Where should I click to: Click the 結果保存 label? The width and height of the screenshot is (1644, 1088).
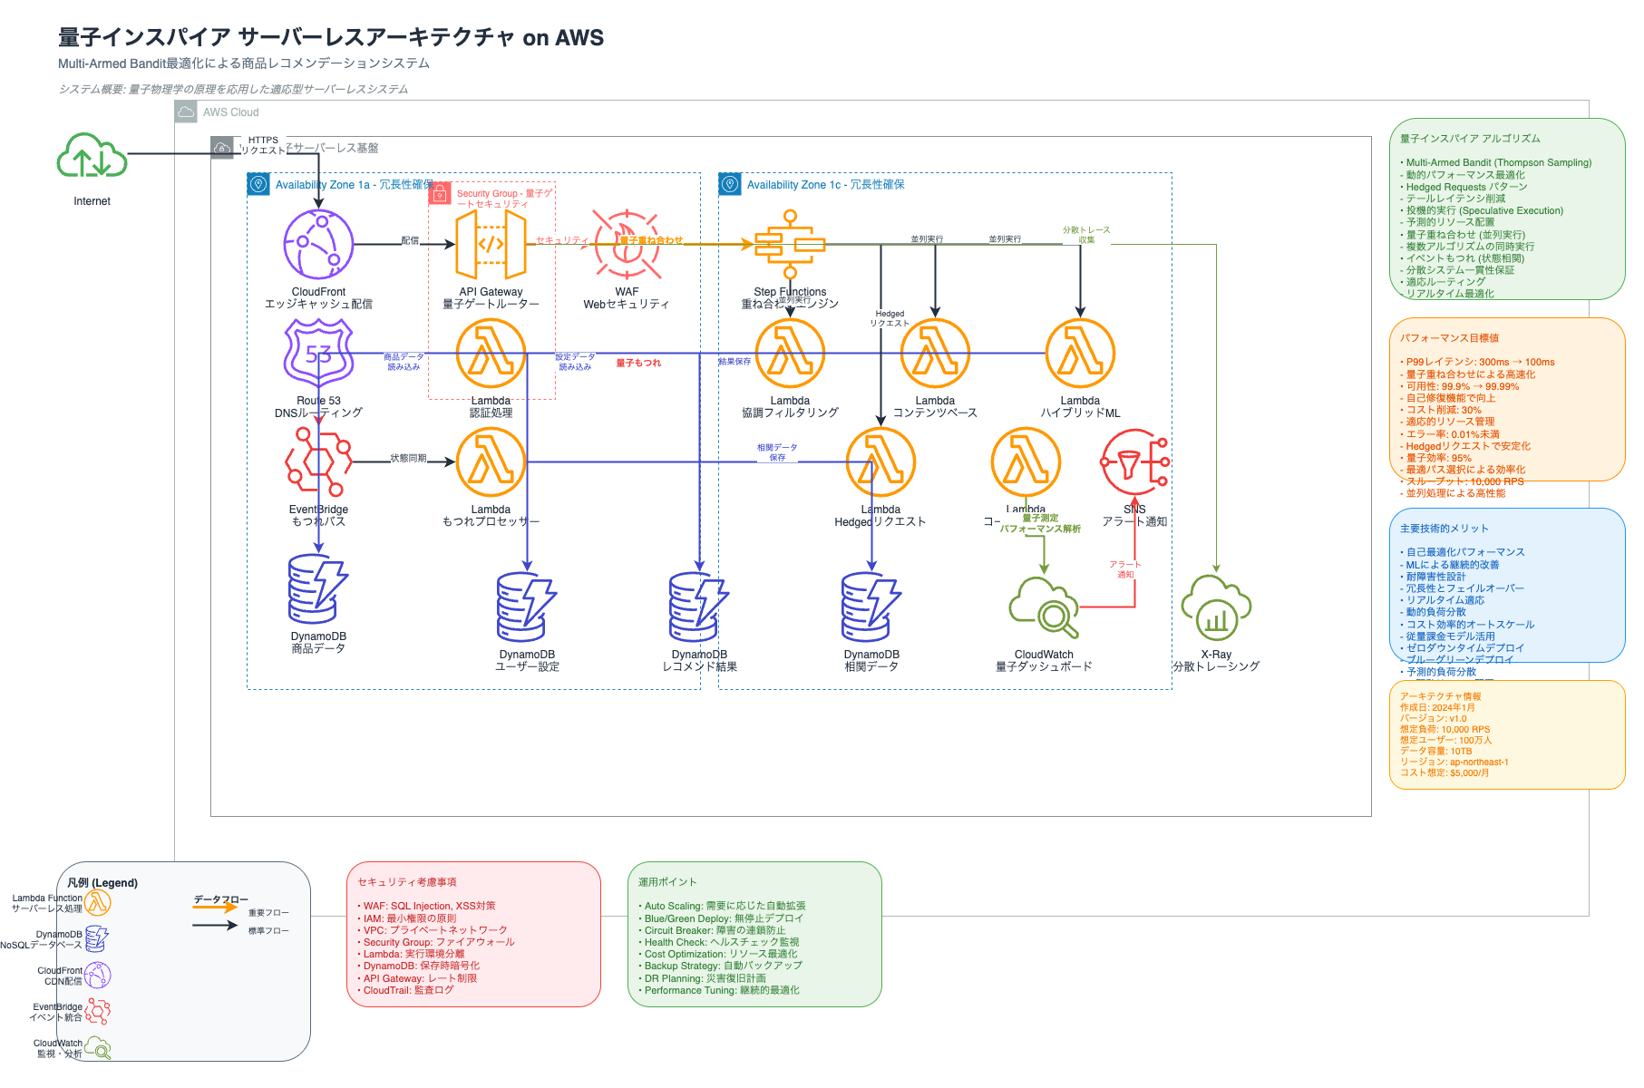pyautogui.click(x=734, y=362)
